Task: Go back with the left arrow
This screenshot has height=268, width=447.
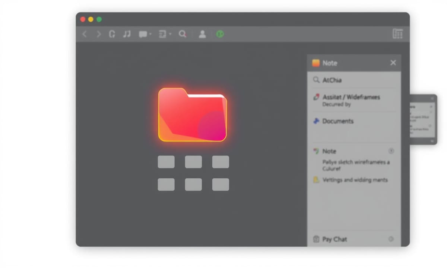Action: [x=85, y=34]
